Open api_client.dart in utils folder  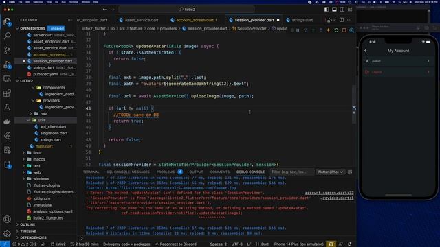[x=54, y=126]
